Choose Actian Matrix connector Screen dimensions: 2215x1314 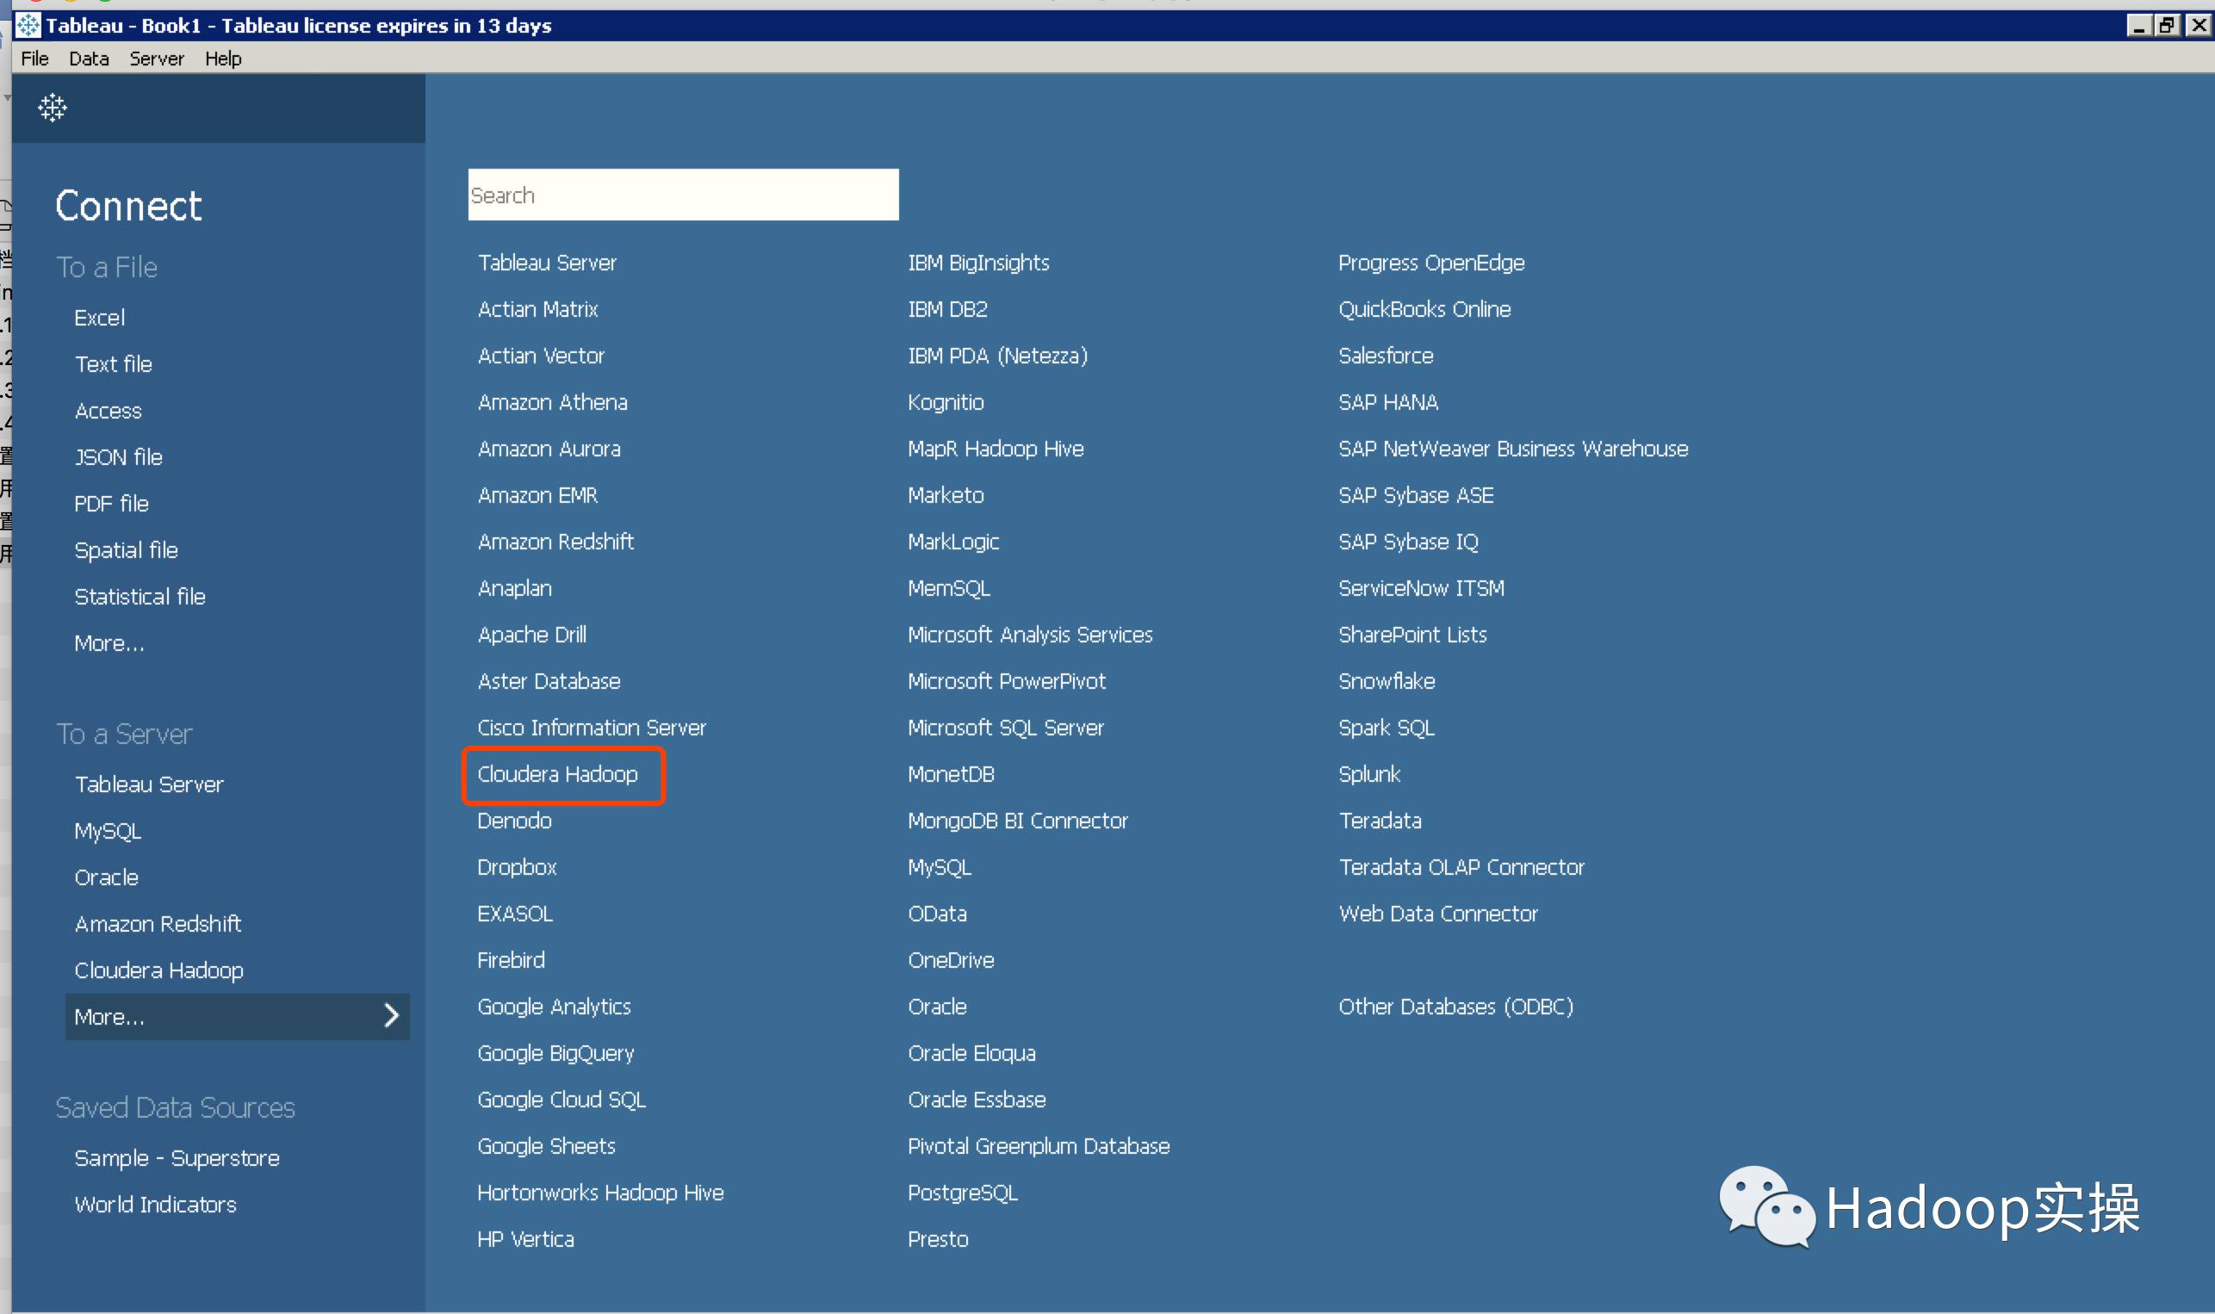(x=538, y=310)
